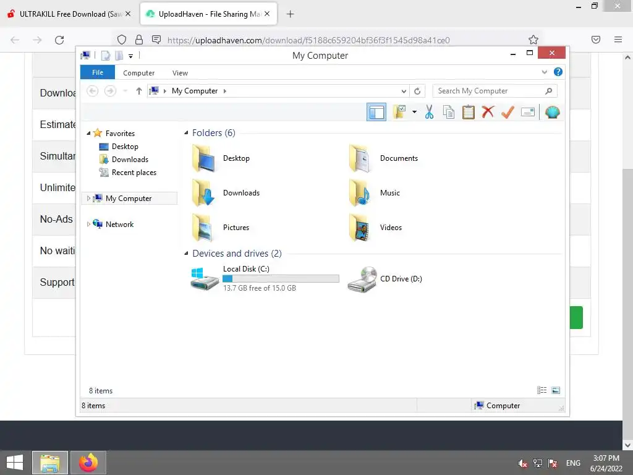This screenshot has width=633, height=475.
Task: Open recent locations dropdown arrow
Action: pos(125,91)
